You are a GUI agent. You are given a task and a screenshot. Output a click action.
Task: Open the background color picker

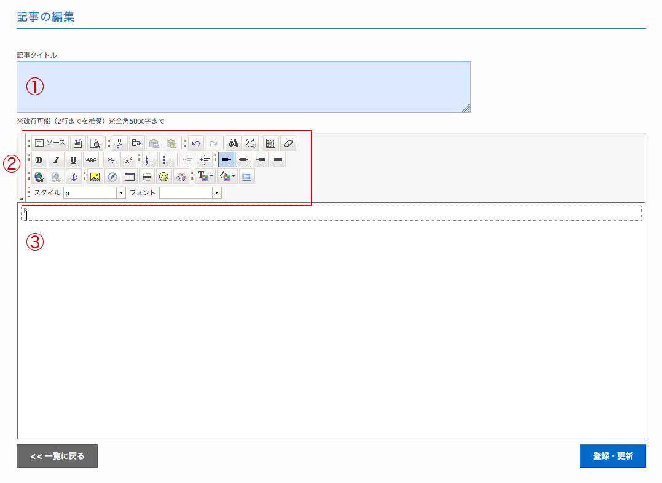click(x=227, y=177)
